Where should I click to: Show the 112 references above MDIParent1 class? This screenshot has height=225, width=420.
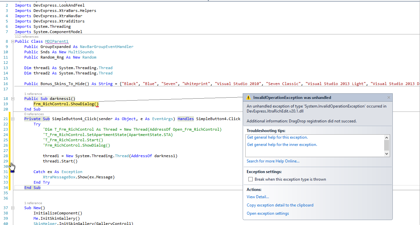26,36
